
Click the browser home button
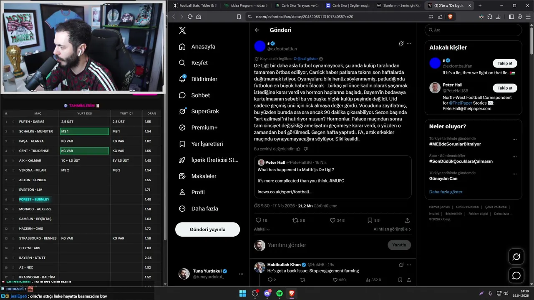click(x=199, y=17)
